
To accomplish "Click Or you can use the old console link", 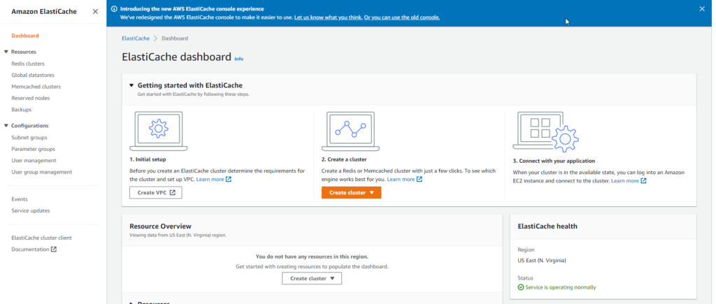I will [x=402, y=17].
